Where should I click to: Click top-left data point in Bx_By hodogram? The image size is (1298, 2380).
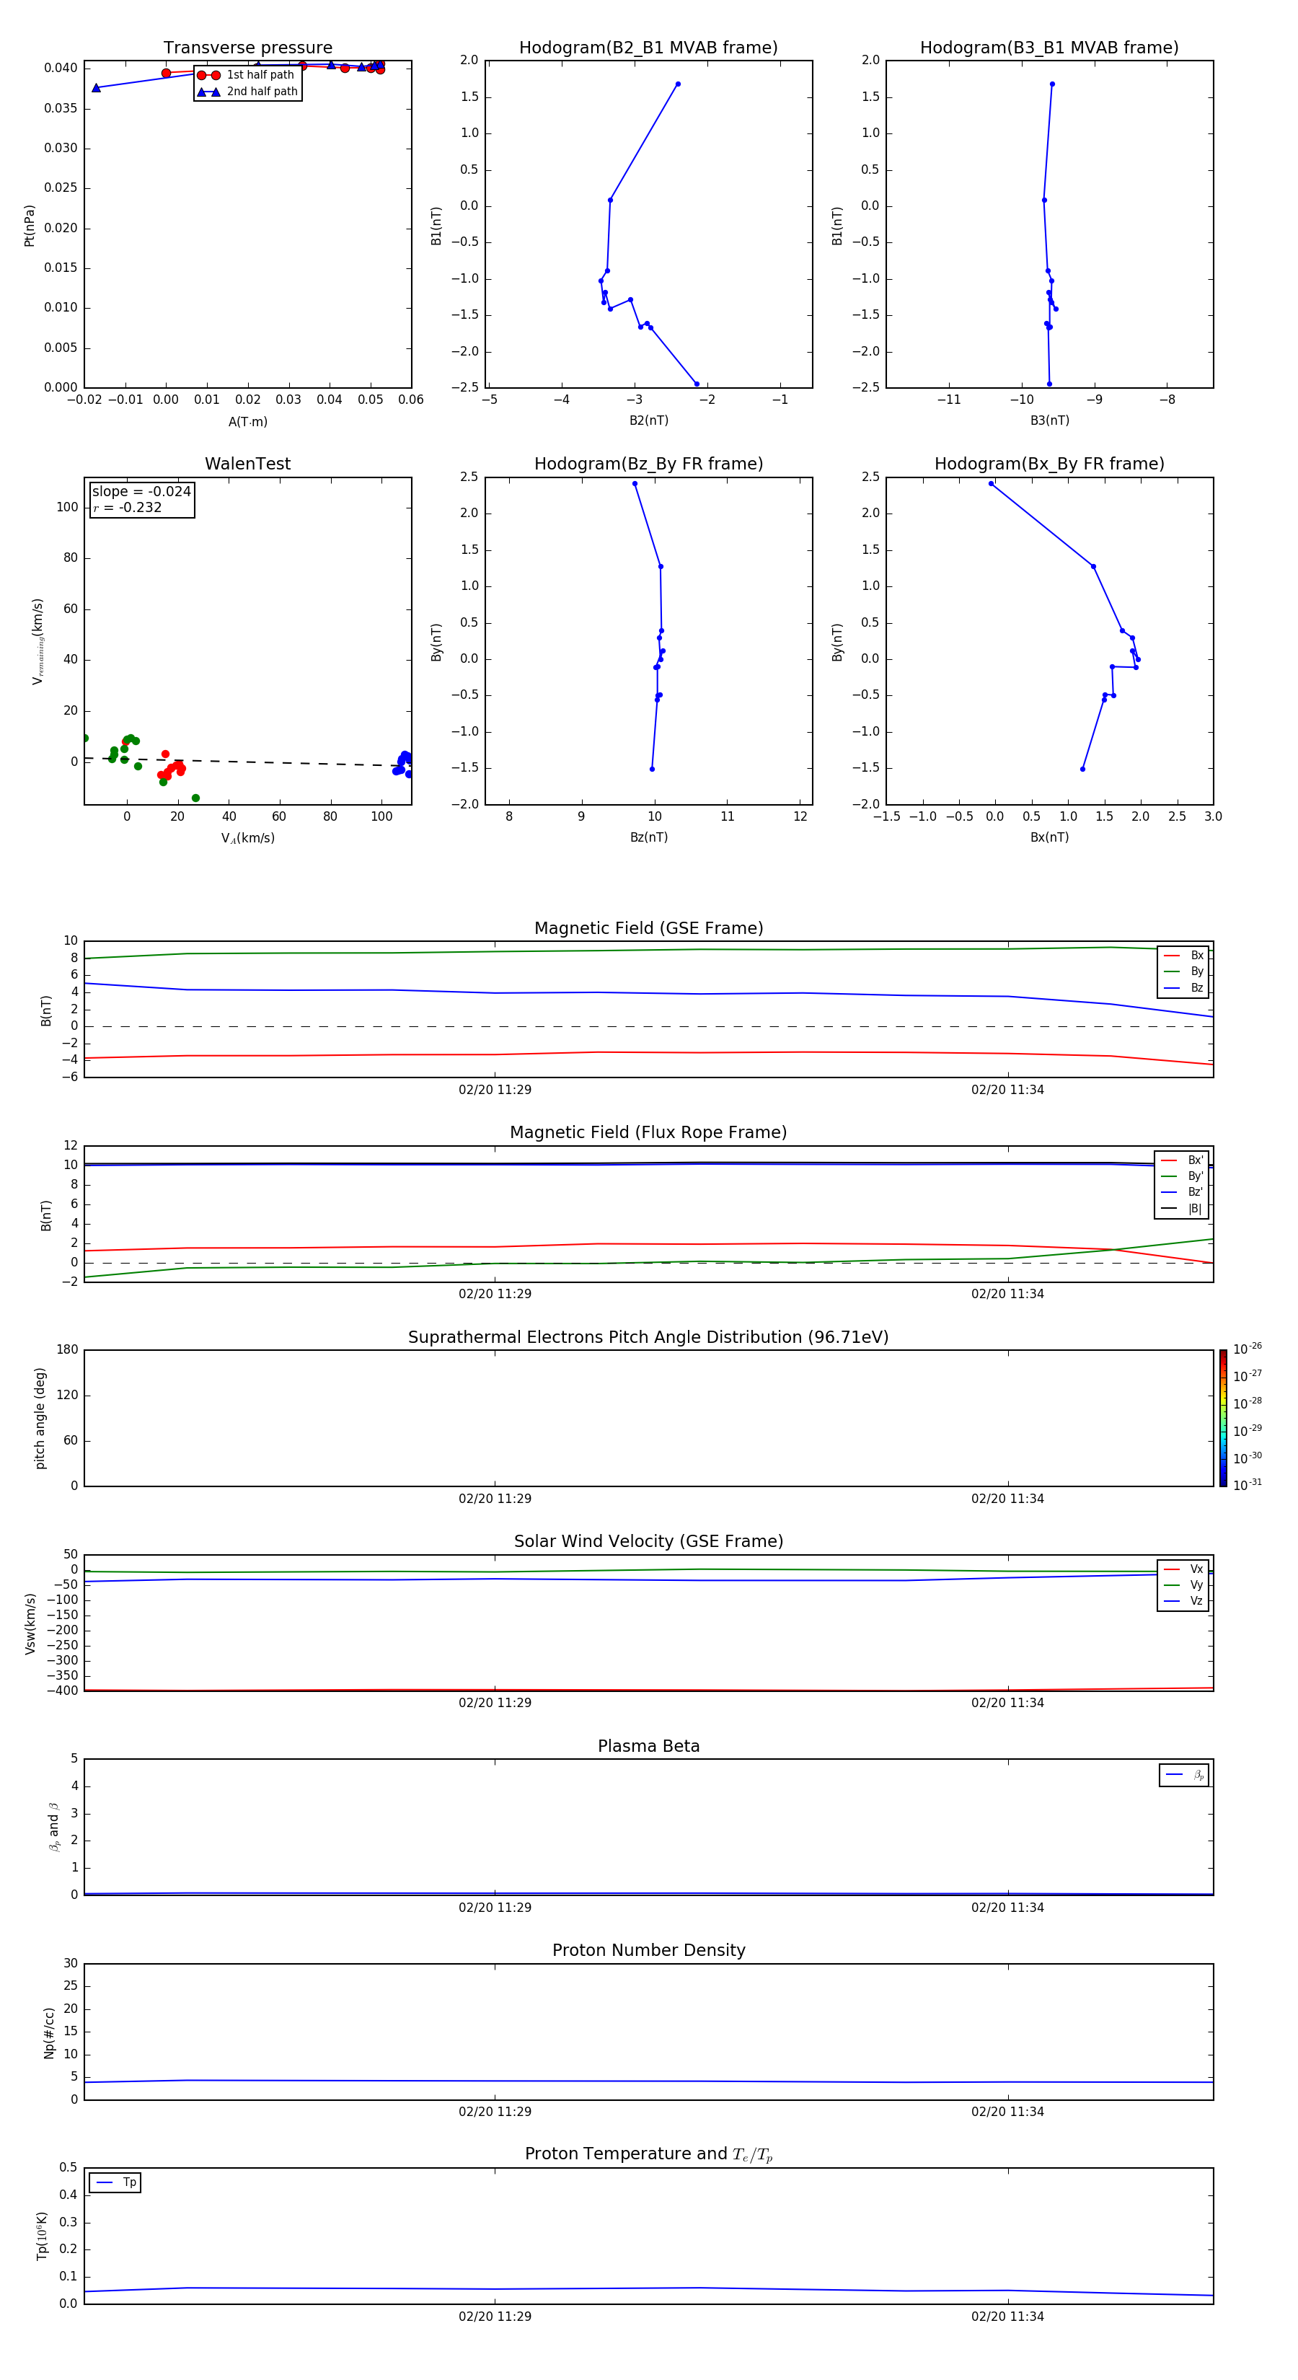coord(992,483)
